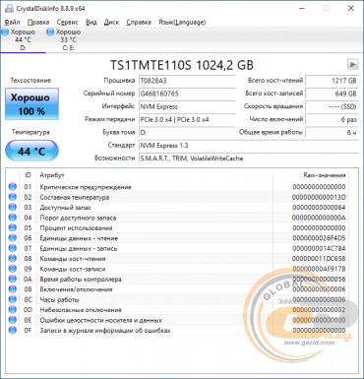
Task: Click raw value 00000000000064
Action: [319, 207]
